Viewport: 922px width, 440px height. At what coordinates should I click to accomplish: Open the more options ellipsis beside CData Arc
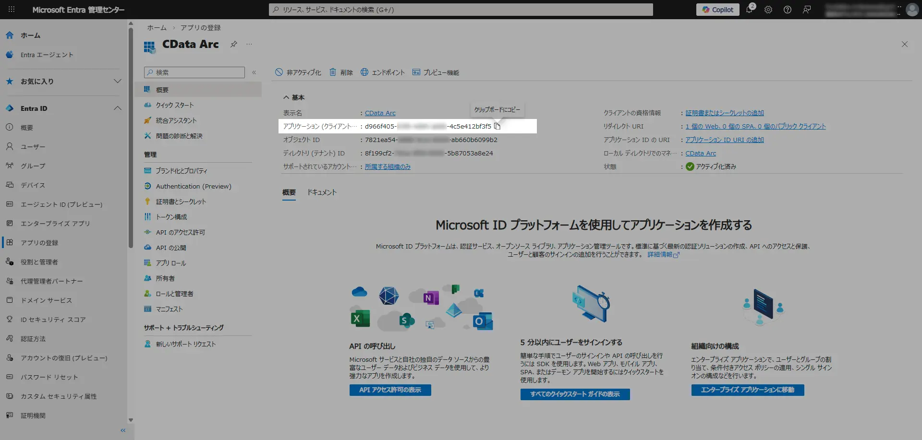[x=249, y=44]
